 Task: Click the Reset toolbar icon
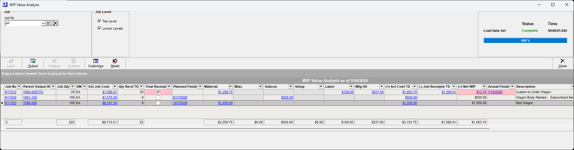click(x=115, y=63)
